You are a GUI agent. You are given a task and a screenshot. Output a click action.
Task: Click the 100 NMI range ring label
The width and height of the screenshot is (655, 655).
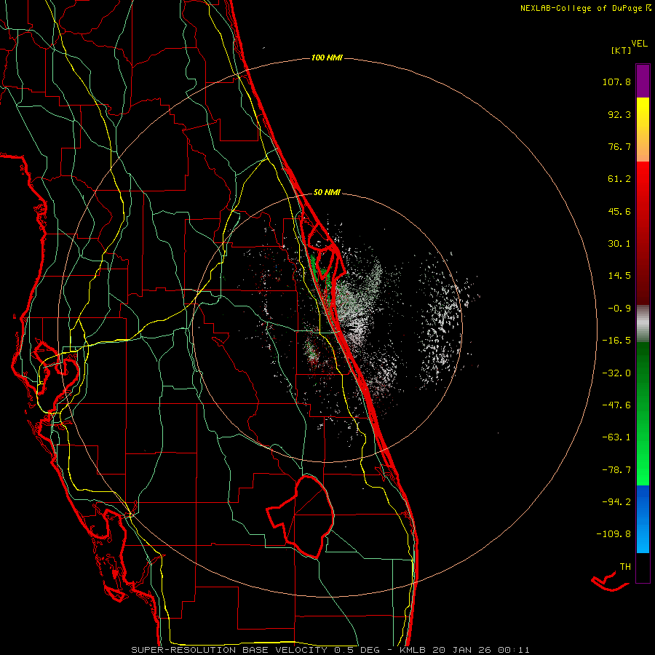pos(327,57)
